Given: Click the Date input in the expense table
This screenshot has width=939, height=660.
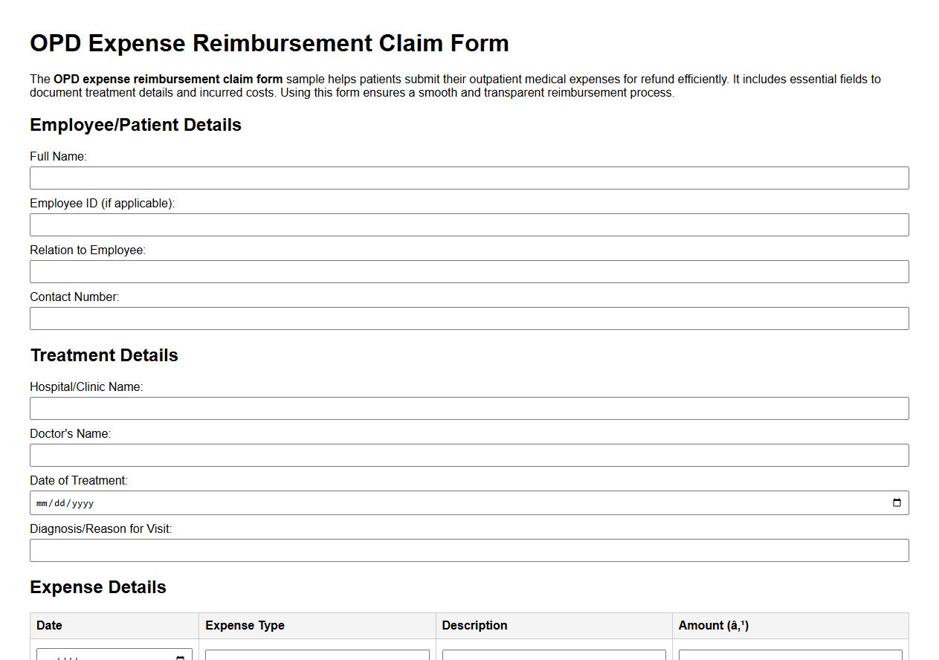Looking at the screenshot, I should [x=104, y=657].
